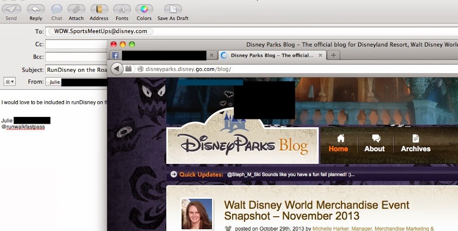
Task: Open the Archives navigation item
Action: pyautogui.click(x=416, y=143)
